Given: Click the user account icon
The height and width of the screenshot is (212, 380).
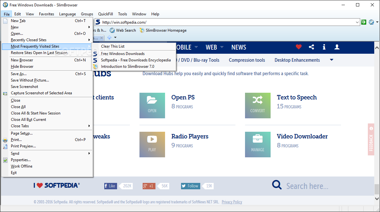Looking at the screenshot, I should 337,47.
